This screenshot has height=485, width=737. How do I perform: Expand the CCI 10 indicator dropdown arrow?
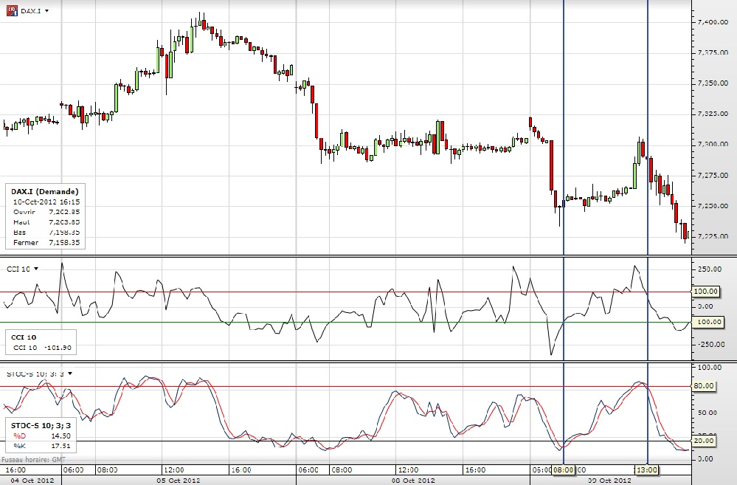pyautogui.click(x=35, y=269)
